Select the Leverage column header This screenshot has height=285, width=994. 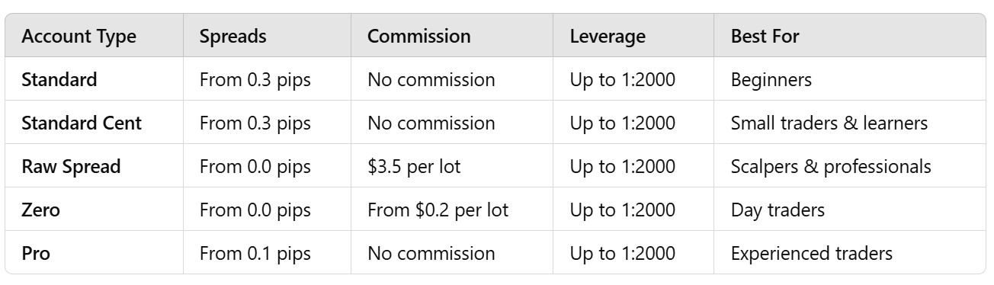click(608, 36)
